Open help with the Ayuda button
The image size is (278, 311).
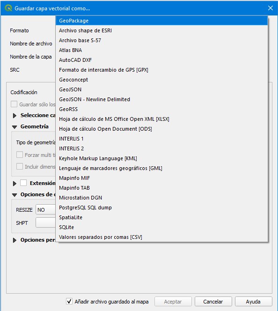click(253, 302)
